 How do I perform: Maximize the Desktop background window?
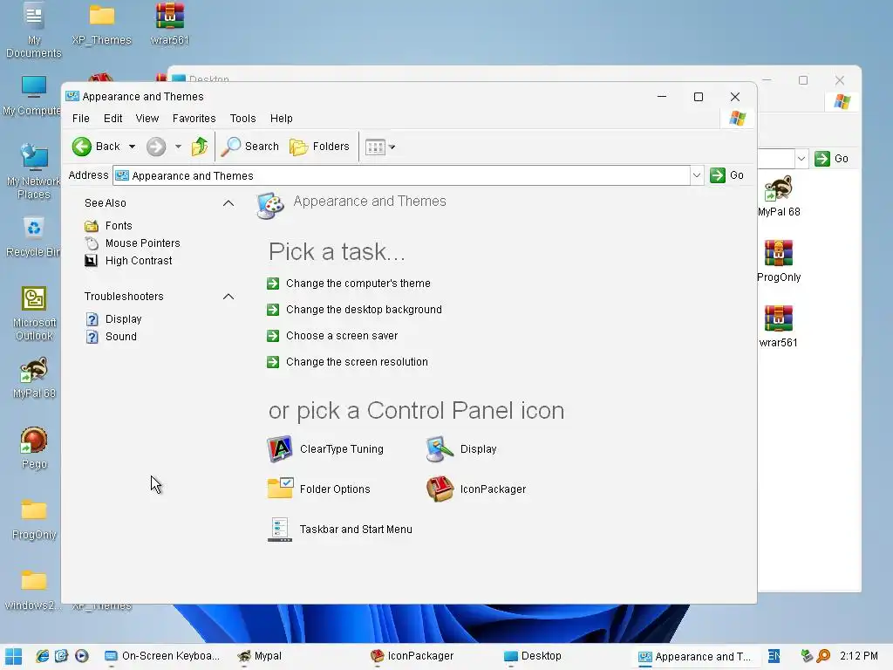pyautogui.click(x=803, y=80)
